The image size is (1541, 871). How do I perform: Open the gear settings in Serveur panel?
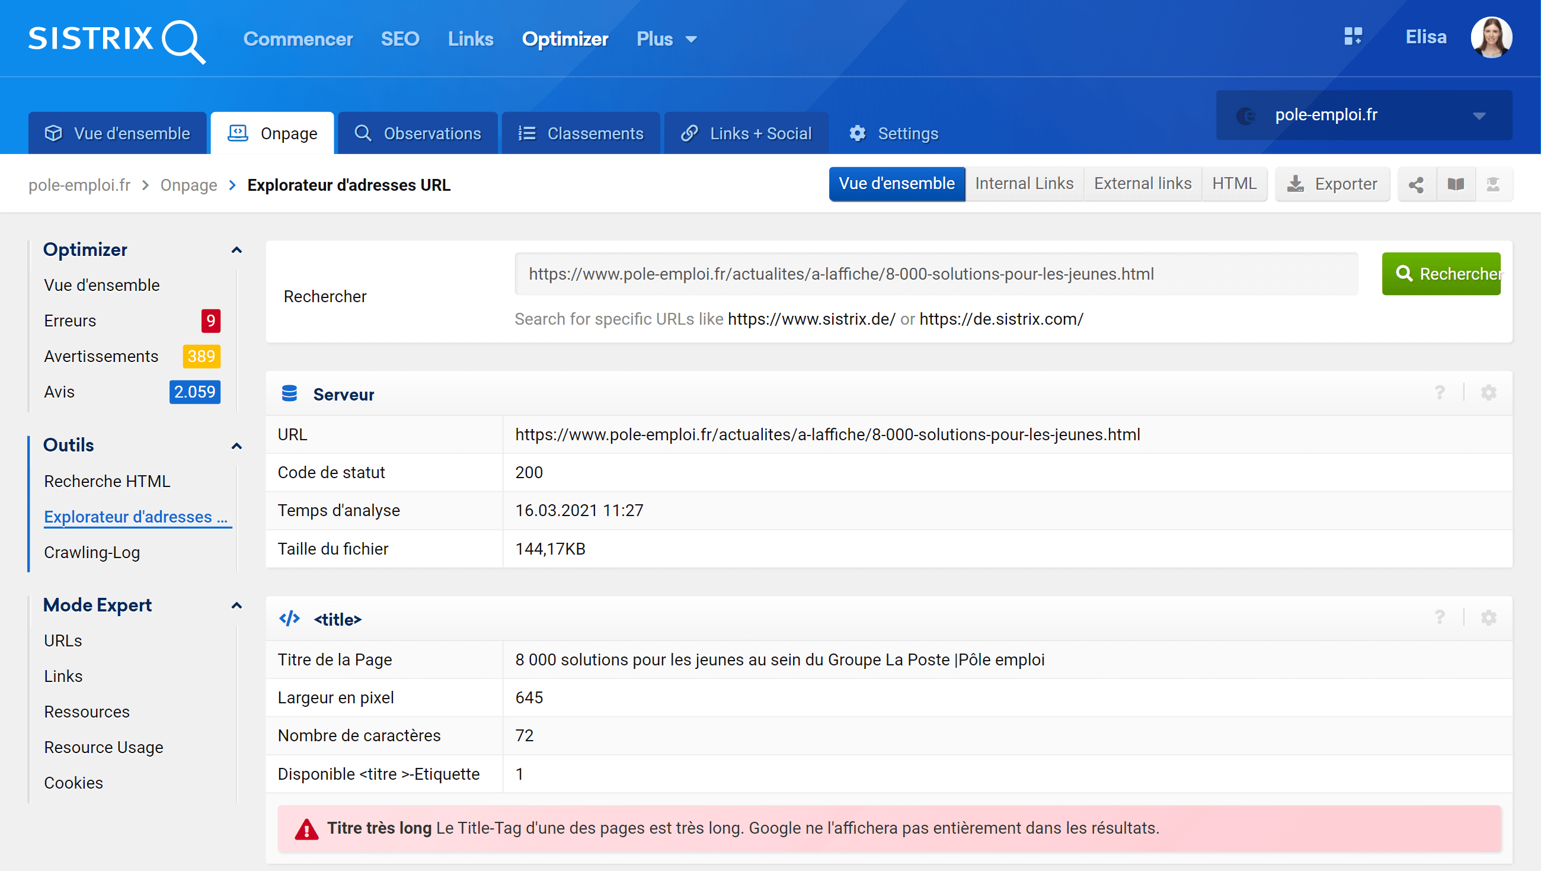[x=1488, y=393]
